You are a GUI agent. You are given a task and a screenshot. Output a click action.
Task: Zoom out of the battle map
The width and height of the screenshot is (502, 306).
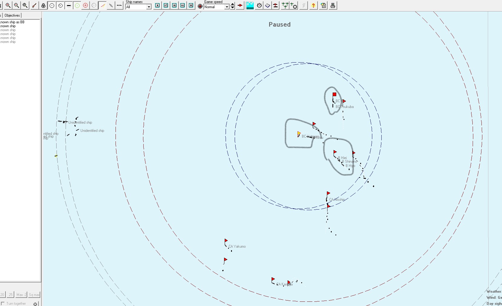click(x=17, y=5)
